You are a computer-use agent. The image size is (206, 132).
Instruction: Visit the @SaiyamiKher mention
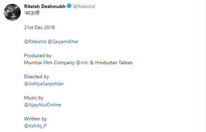click(63, 41)
